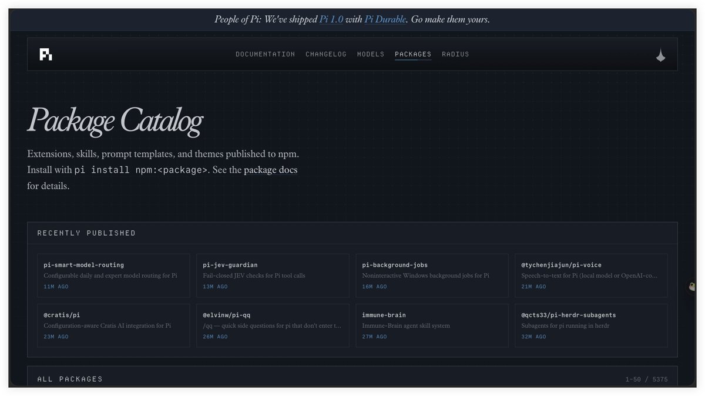Open the package docs link
The image size is (705, 396).
[271, 170]
